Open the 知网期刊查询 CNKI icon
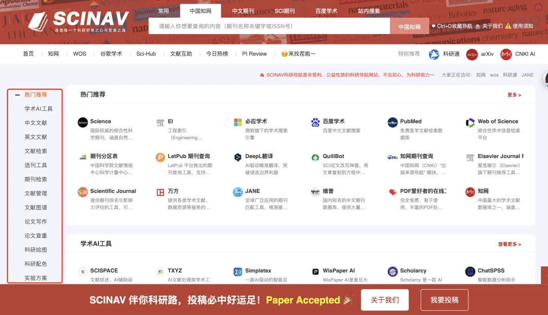 tap(392, 158)
